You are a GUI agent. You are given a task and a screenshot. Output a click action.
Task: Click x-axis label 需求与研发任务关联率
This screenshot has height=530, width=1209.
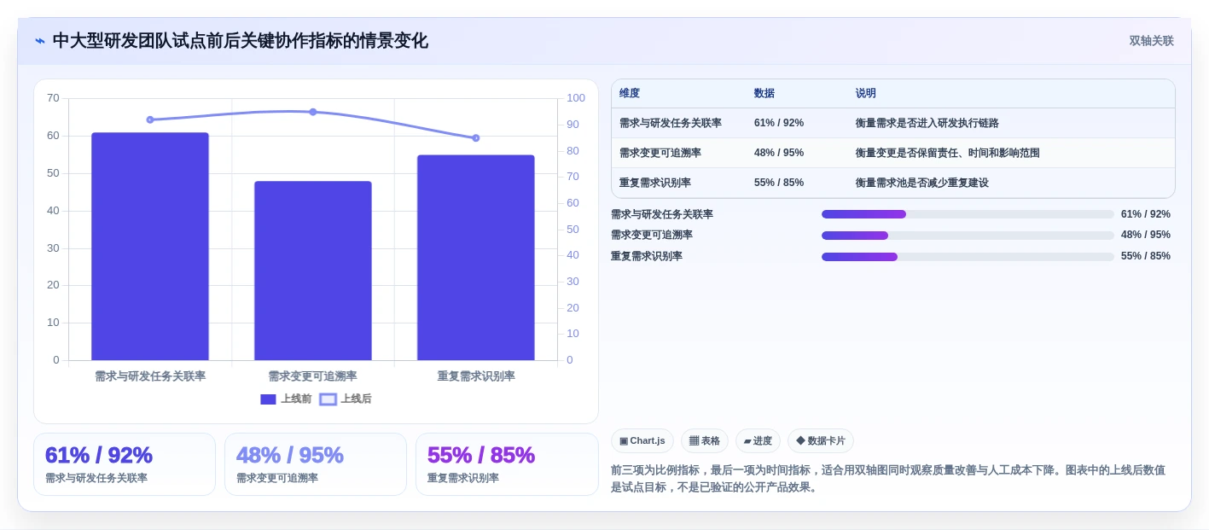pos(150,376)
